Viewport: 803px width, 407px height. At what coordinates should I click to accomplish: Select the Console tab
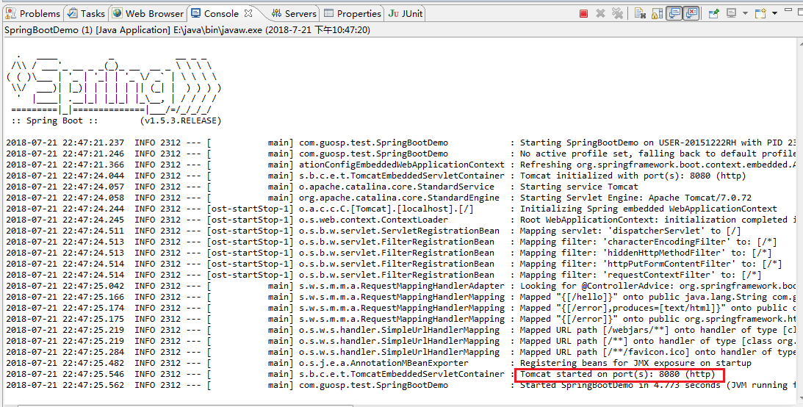point(221,14)
